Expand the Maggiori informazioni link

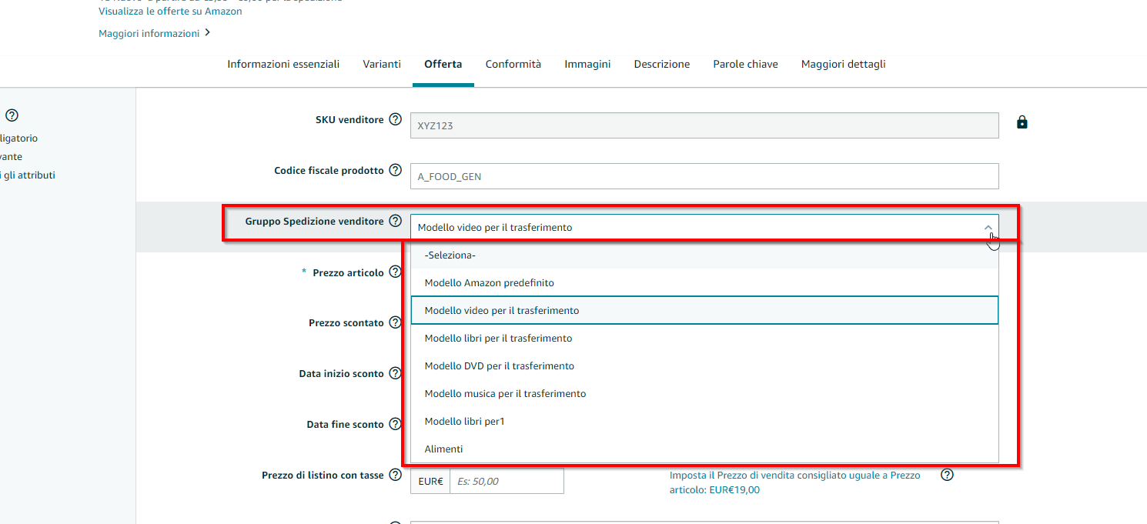coord(155,33)
